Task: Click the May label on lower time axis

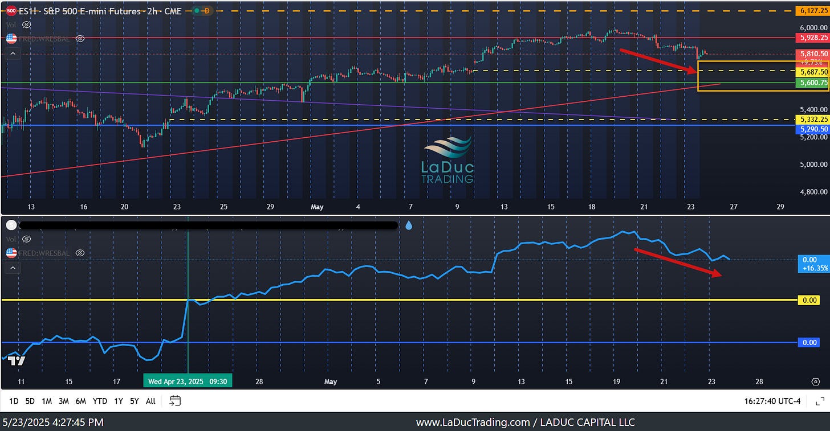Action: tap(331, 381)
